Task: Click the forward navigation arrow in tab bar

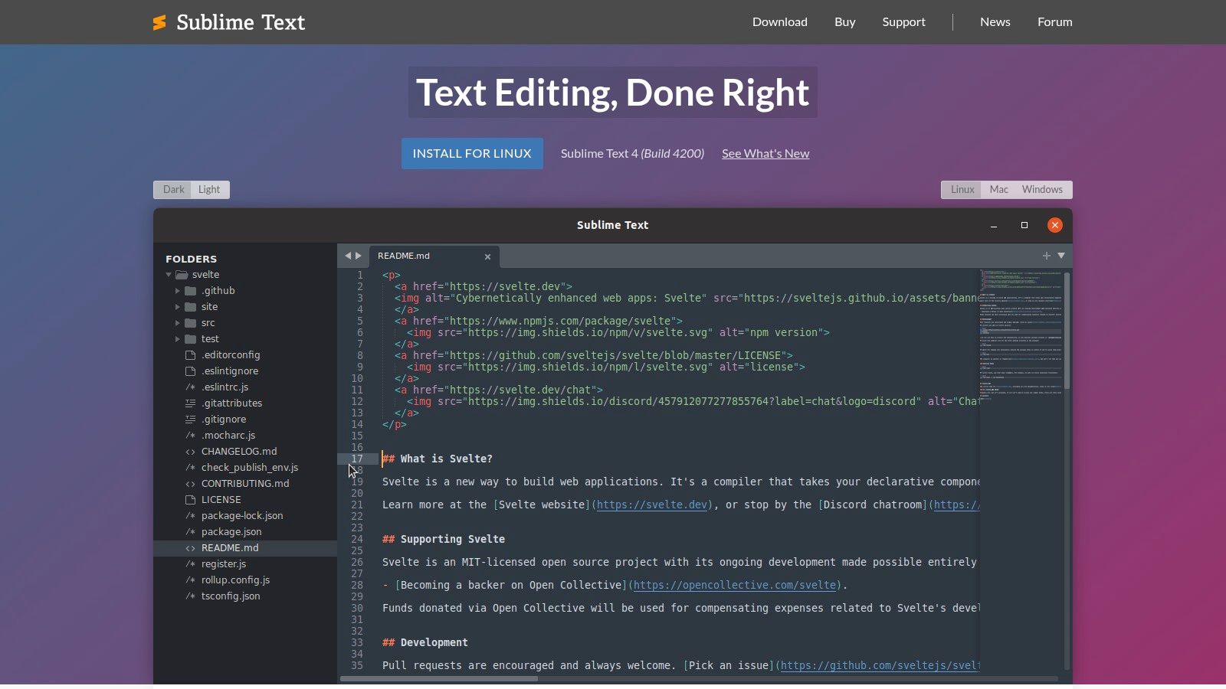Action: coord(359,255)
